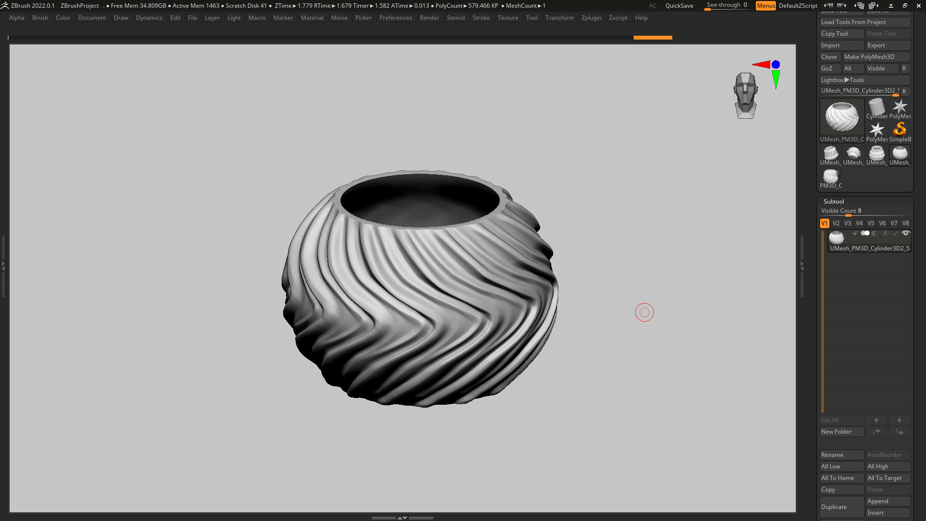The image size is (926, 521).
Task: Collapse the Subtool section header
Action: [834, 202]
